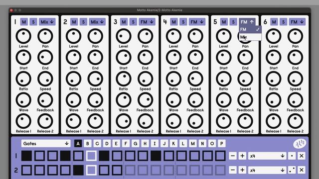Mute operator 6
This screenshot has width=319, height=179.
coord(274,22)
